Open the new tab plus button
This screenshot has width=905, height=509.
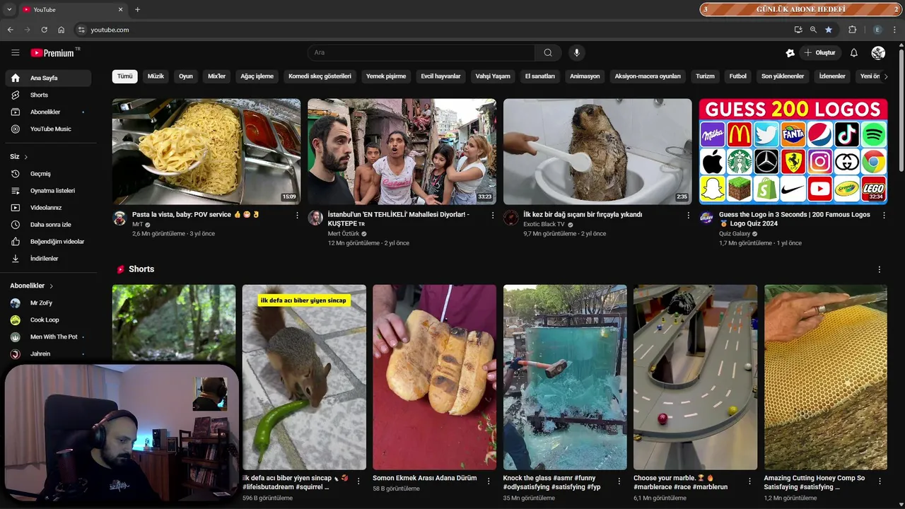[137, 10]
